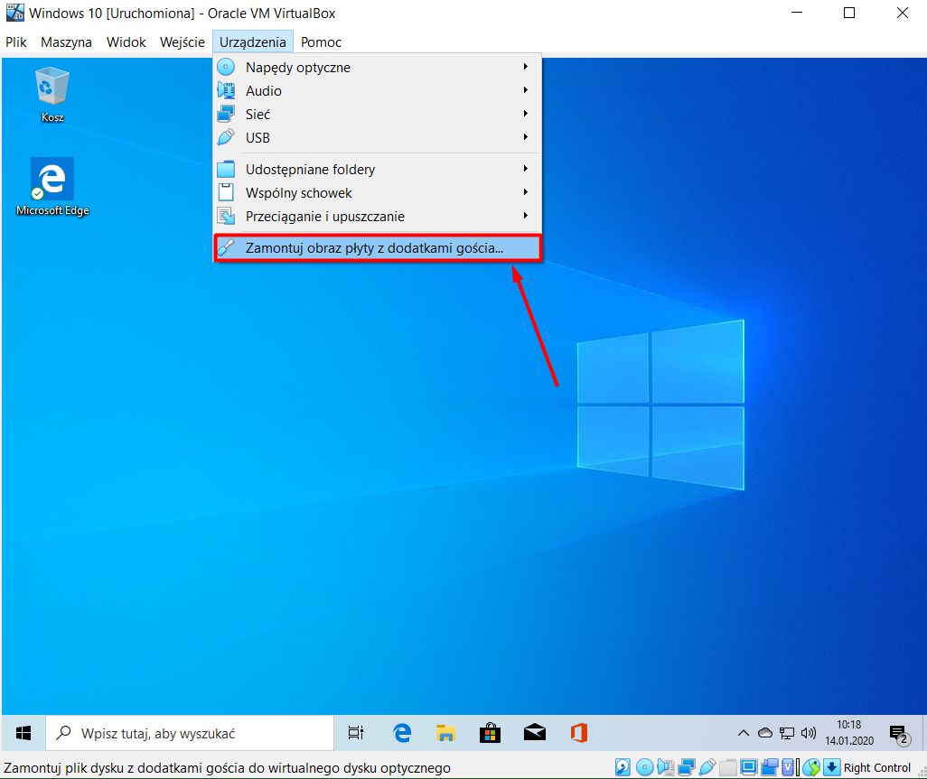This screenshot has width=927, height=779.
Task: Launch Edge from the guest taskbar
Action: click(402, 733)
